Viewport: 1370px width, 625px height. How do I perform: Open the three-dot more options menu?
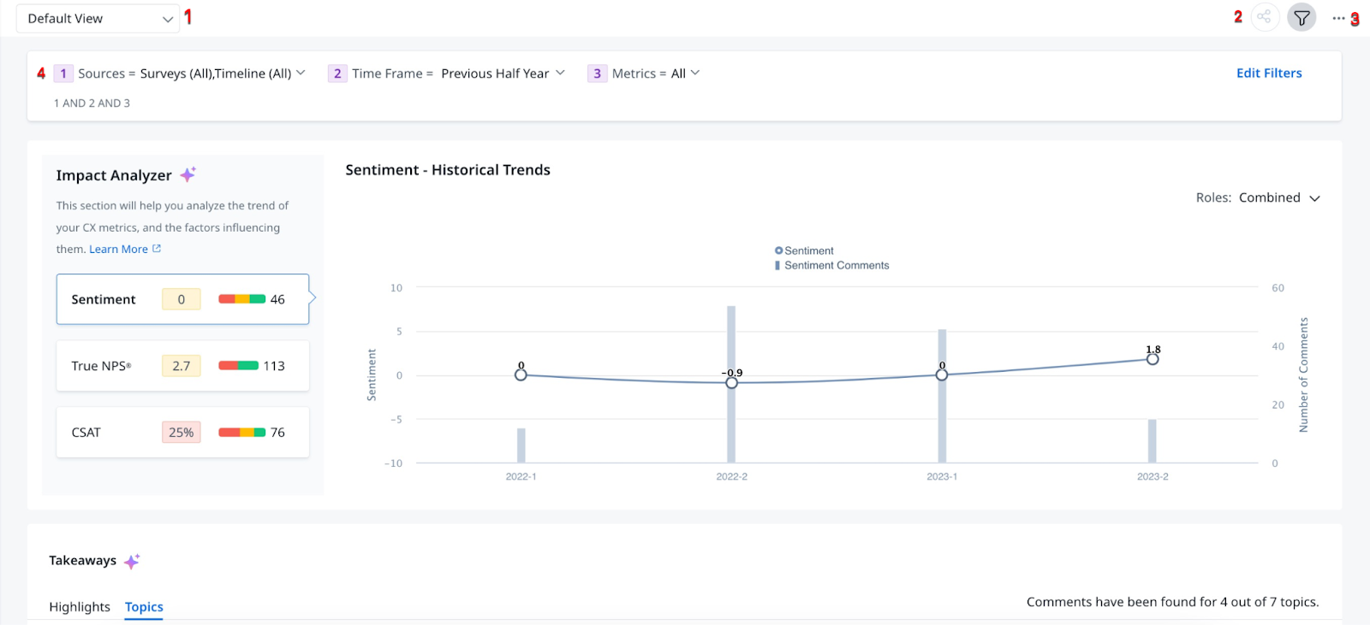click(x=1338, y=18)
